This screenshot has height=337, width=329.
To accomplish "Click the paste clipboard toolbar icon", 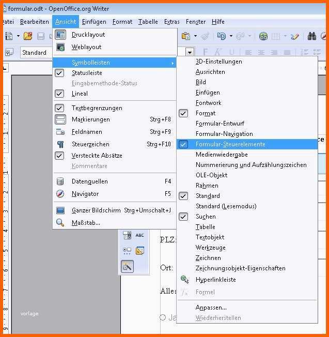I will (186, 36).
